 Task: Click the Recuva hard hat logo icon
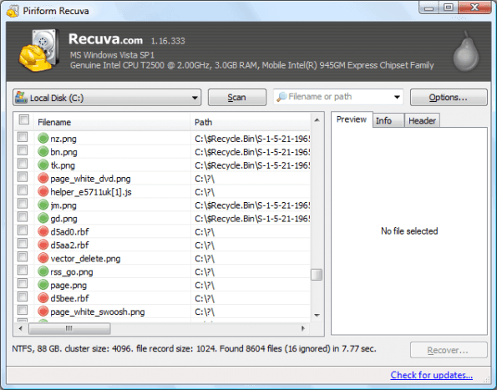click(x=38, y=50)
